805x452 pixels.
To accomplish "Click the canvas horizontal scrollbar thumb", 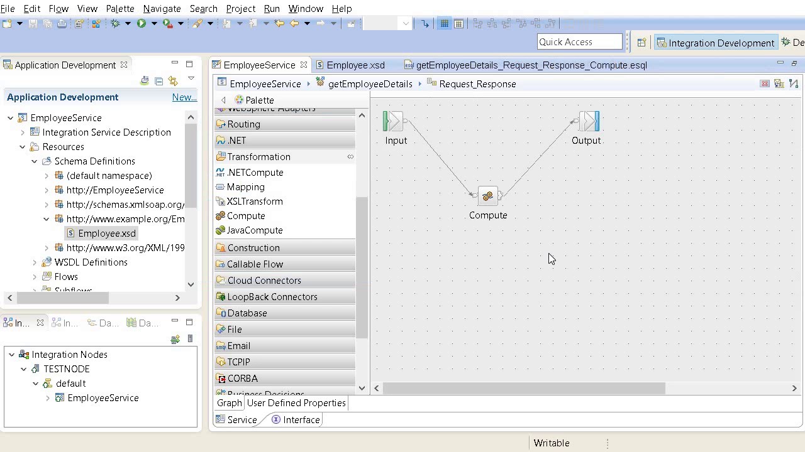I will click(524, 389).
